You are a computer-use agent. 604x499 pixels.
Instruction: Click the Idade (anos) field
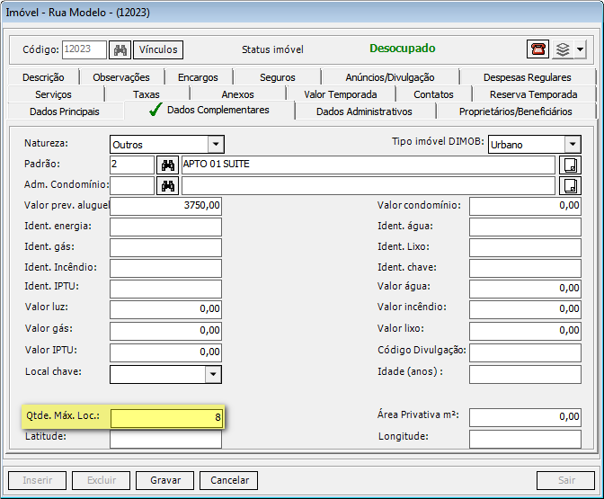525,375
